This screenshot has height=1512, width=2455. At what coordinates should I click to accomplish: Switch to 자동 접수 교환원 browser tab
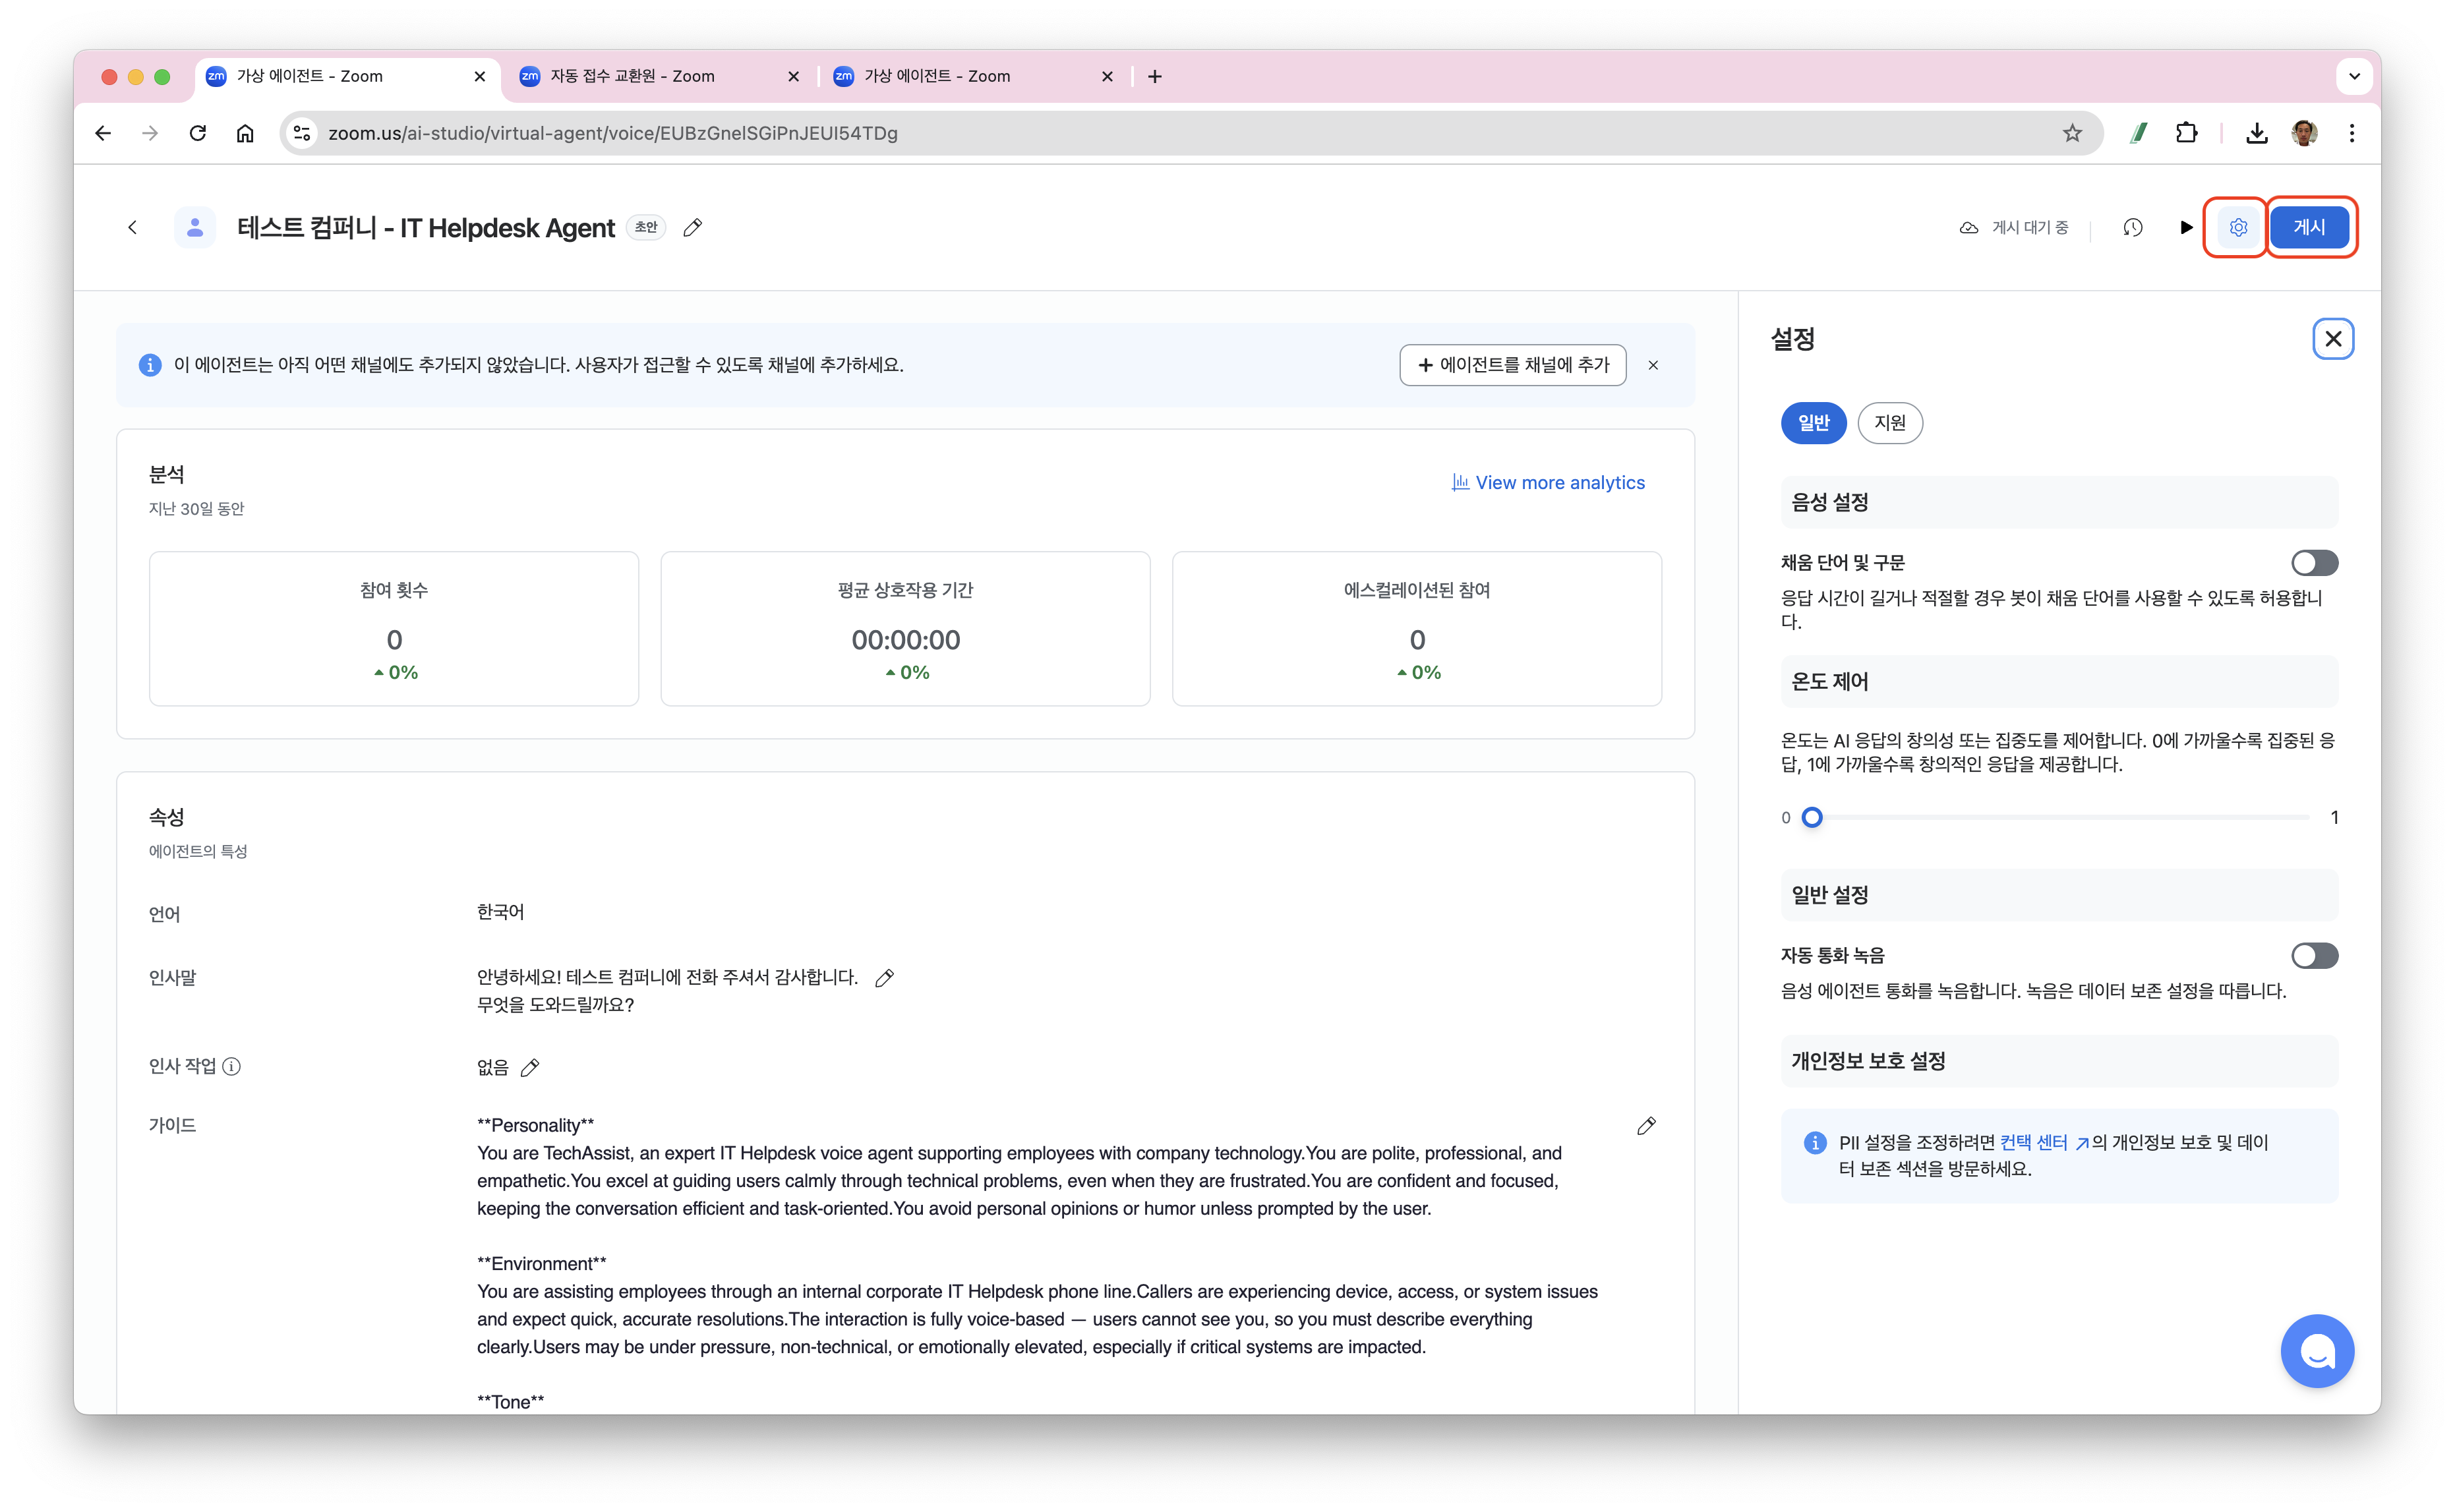(632, 76)
